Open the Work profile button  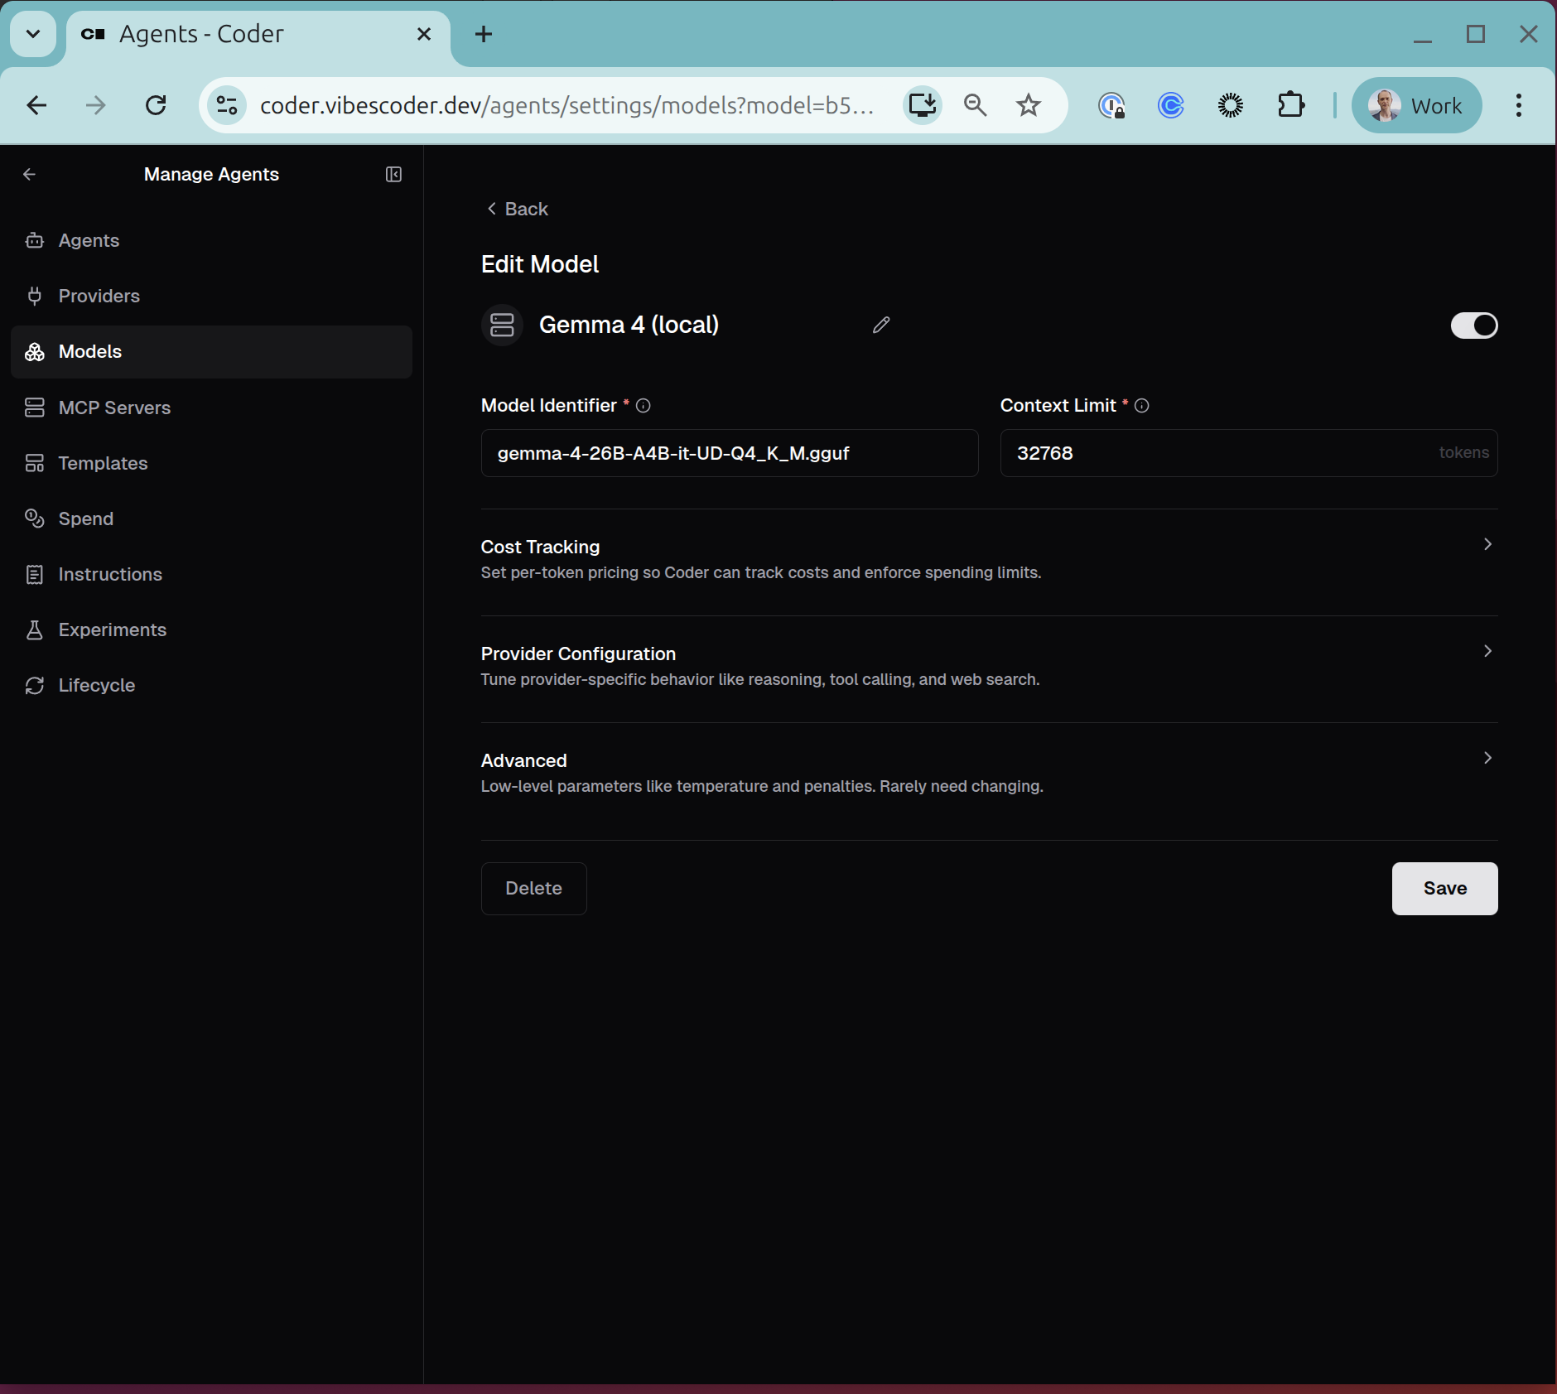pyautogui.click(x=1416, y=105)
